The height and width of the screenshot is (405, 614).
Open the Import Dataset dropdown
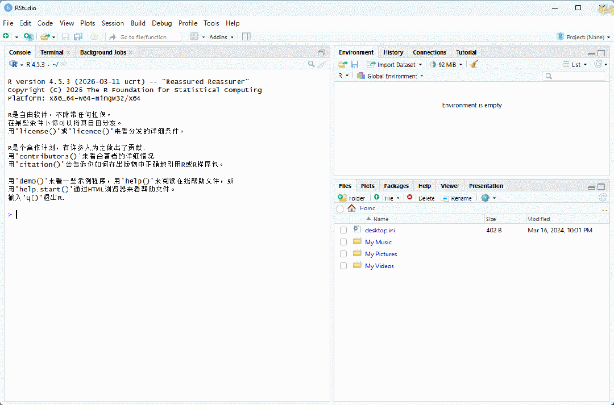coord(395,65)
